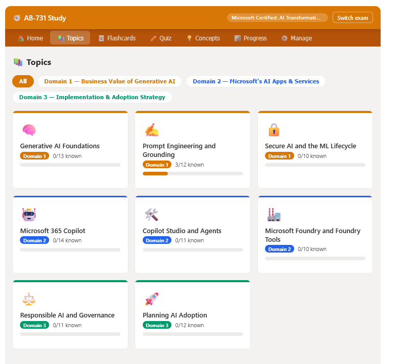Click the factory icon on Microsoft Foundry card
The width and height of the screenshot is (396, 364).
pos(274,215)
